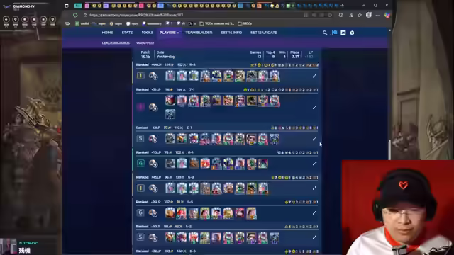Click the Little Legend icon in -12LP match

pos(153,139)
